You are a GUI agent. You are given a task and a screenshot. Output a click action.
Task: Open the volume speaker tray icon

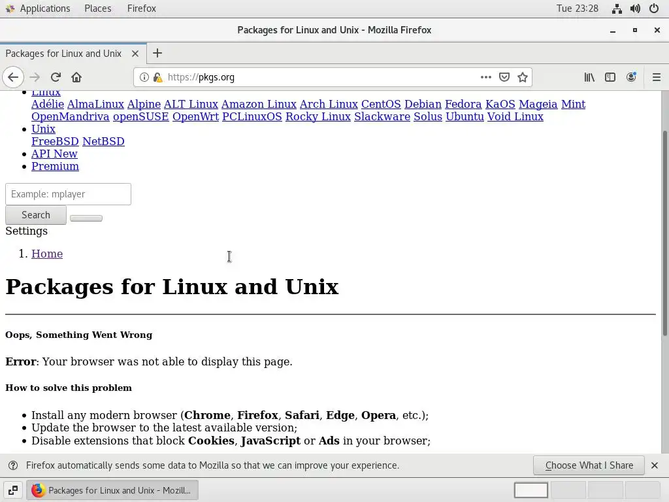click(x=635, y=8)
